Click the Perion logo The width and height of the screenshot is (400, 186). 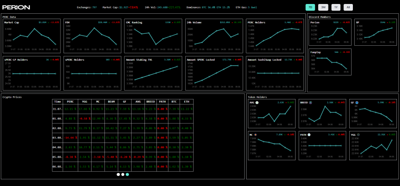(x=16, y=7)
